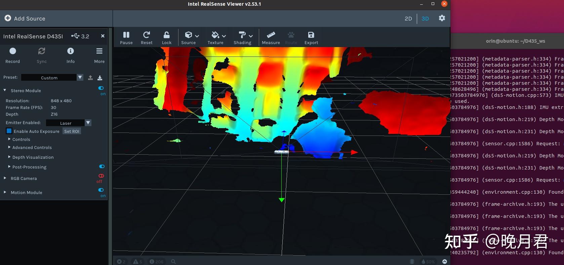Screen dimensions: 564x265
Task: Toggle the Enable Auto Exposure checkbox
Action: [9, 131]
